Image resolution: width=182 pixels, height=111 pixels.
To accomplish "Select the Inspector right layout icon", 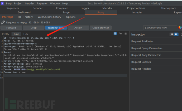I will click(176, 34).
